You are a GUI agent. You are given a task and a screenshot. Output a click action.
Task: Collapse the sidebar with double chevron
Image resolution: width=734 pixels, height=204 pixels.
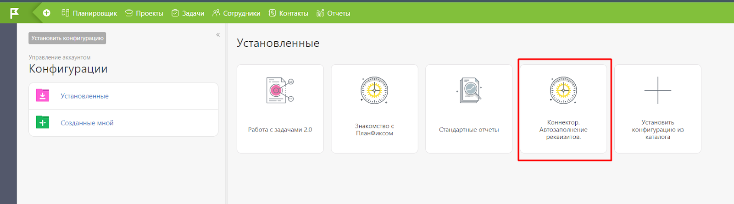point(218,35)
